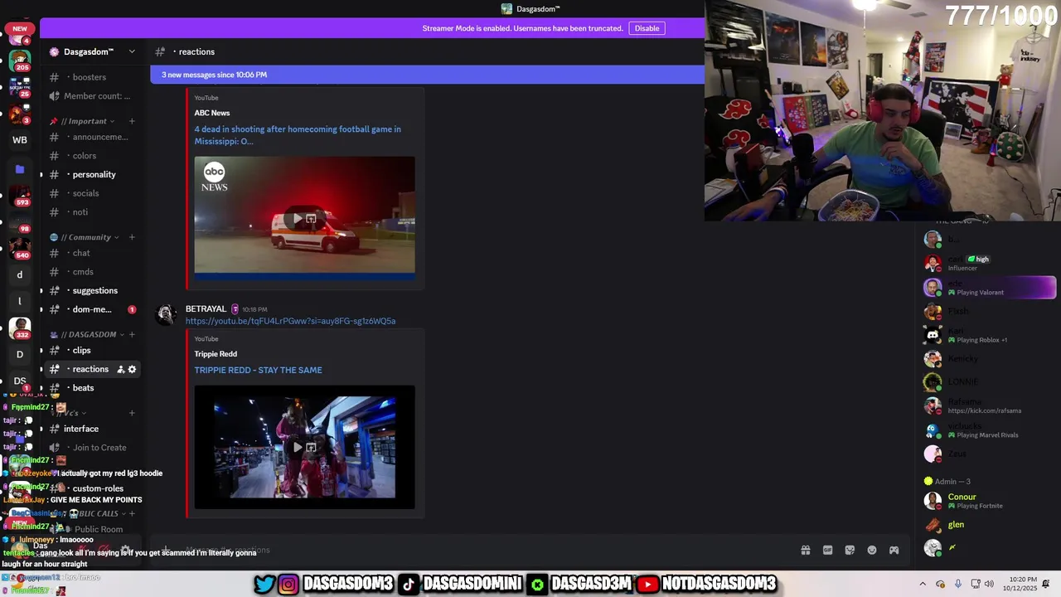This screenshot has width=1061, height=597.
Task: Open the gift icon in message bar
Action: (805, 550)
